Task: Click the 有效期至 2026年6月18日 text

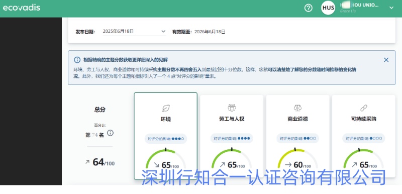Action: point(198,32)
